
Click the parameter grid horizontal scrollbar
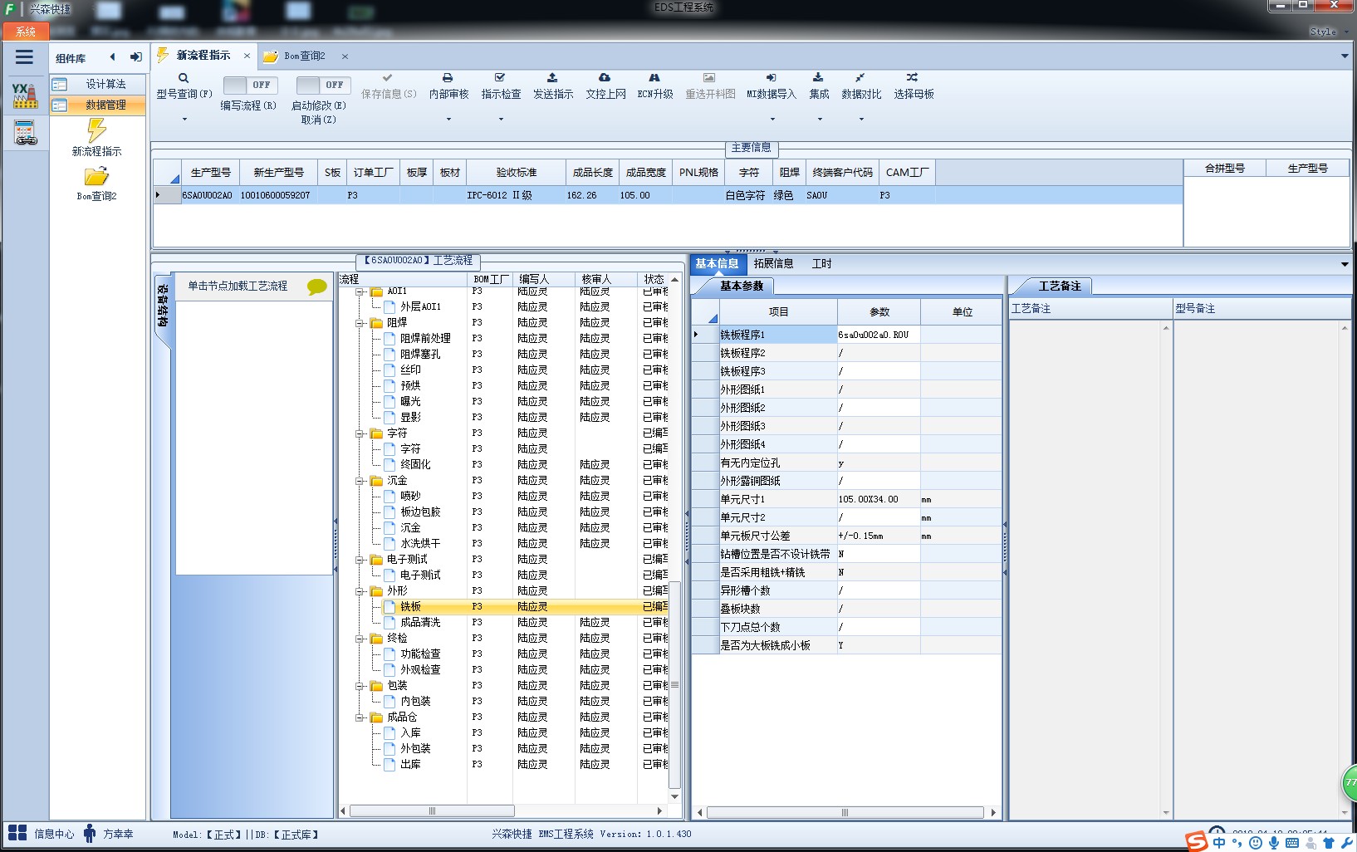click(x=845, y=812)
